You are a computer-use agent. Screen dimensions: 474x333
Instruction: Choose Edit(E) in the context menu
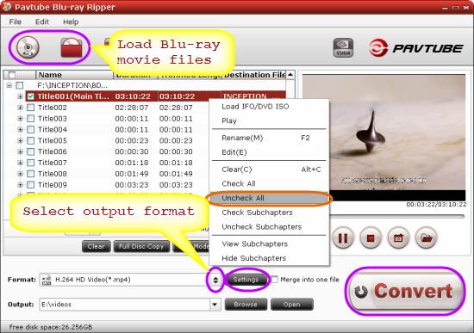click(269, 152)
